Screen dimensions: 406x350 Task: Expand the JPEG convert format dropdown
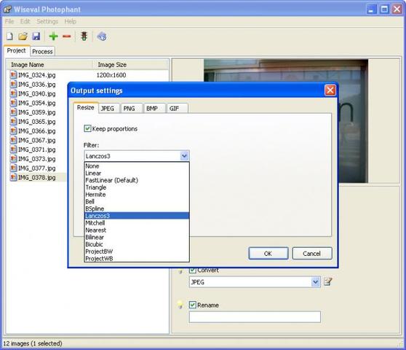tap(315, 282)
